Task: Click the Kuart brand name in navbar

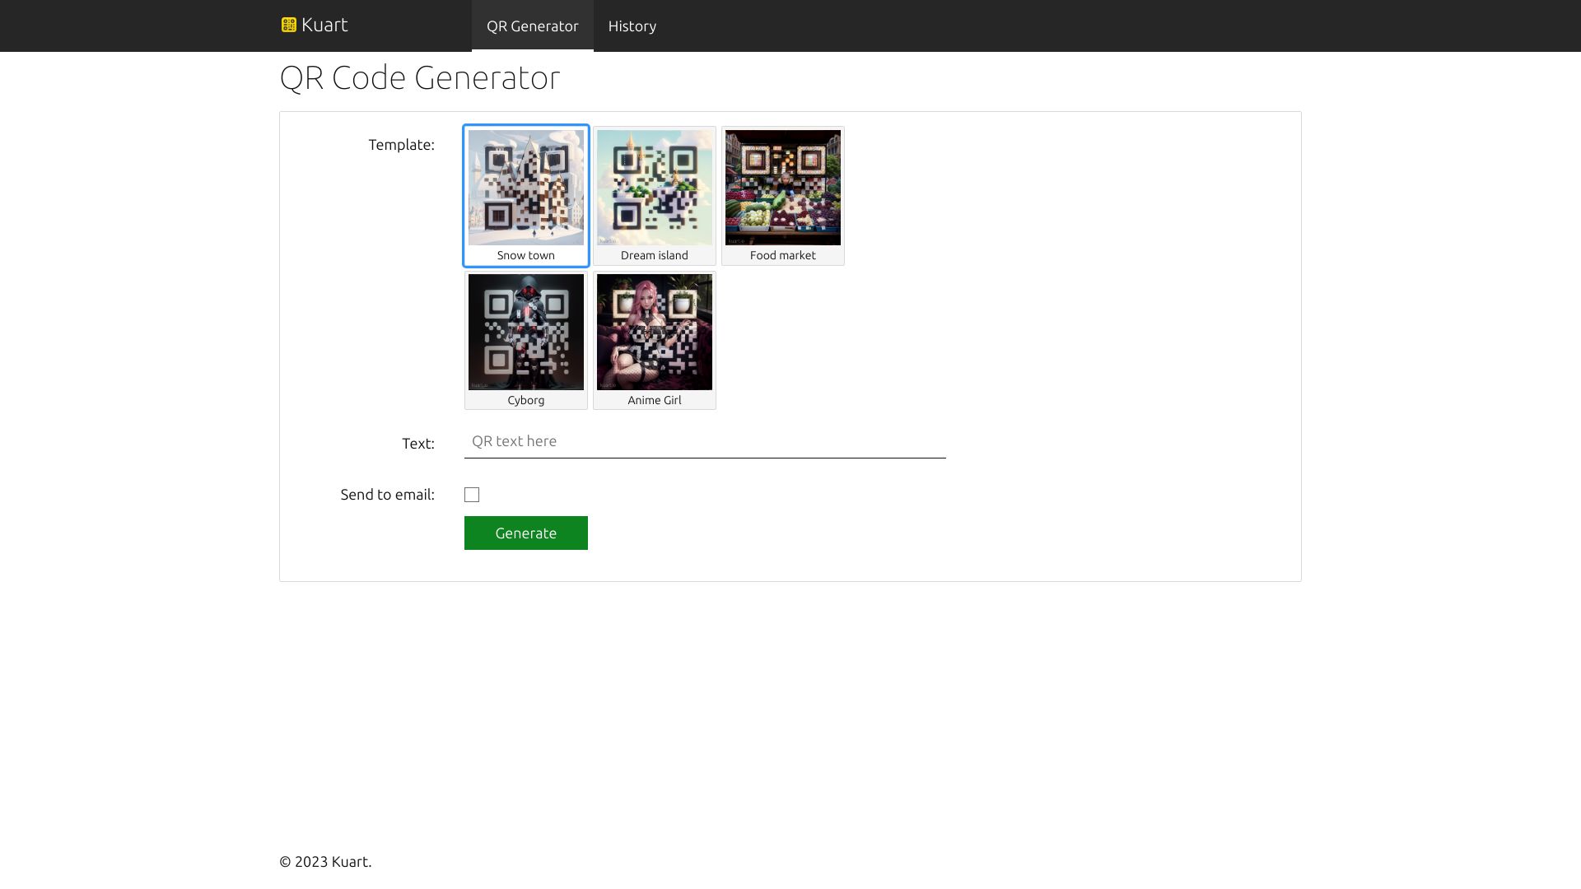Action: point(324,24)
